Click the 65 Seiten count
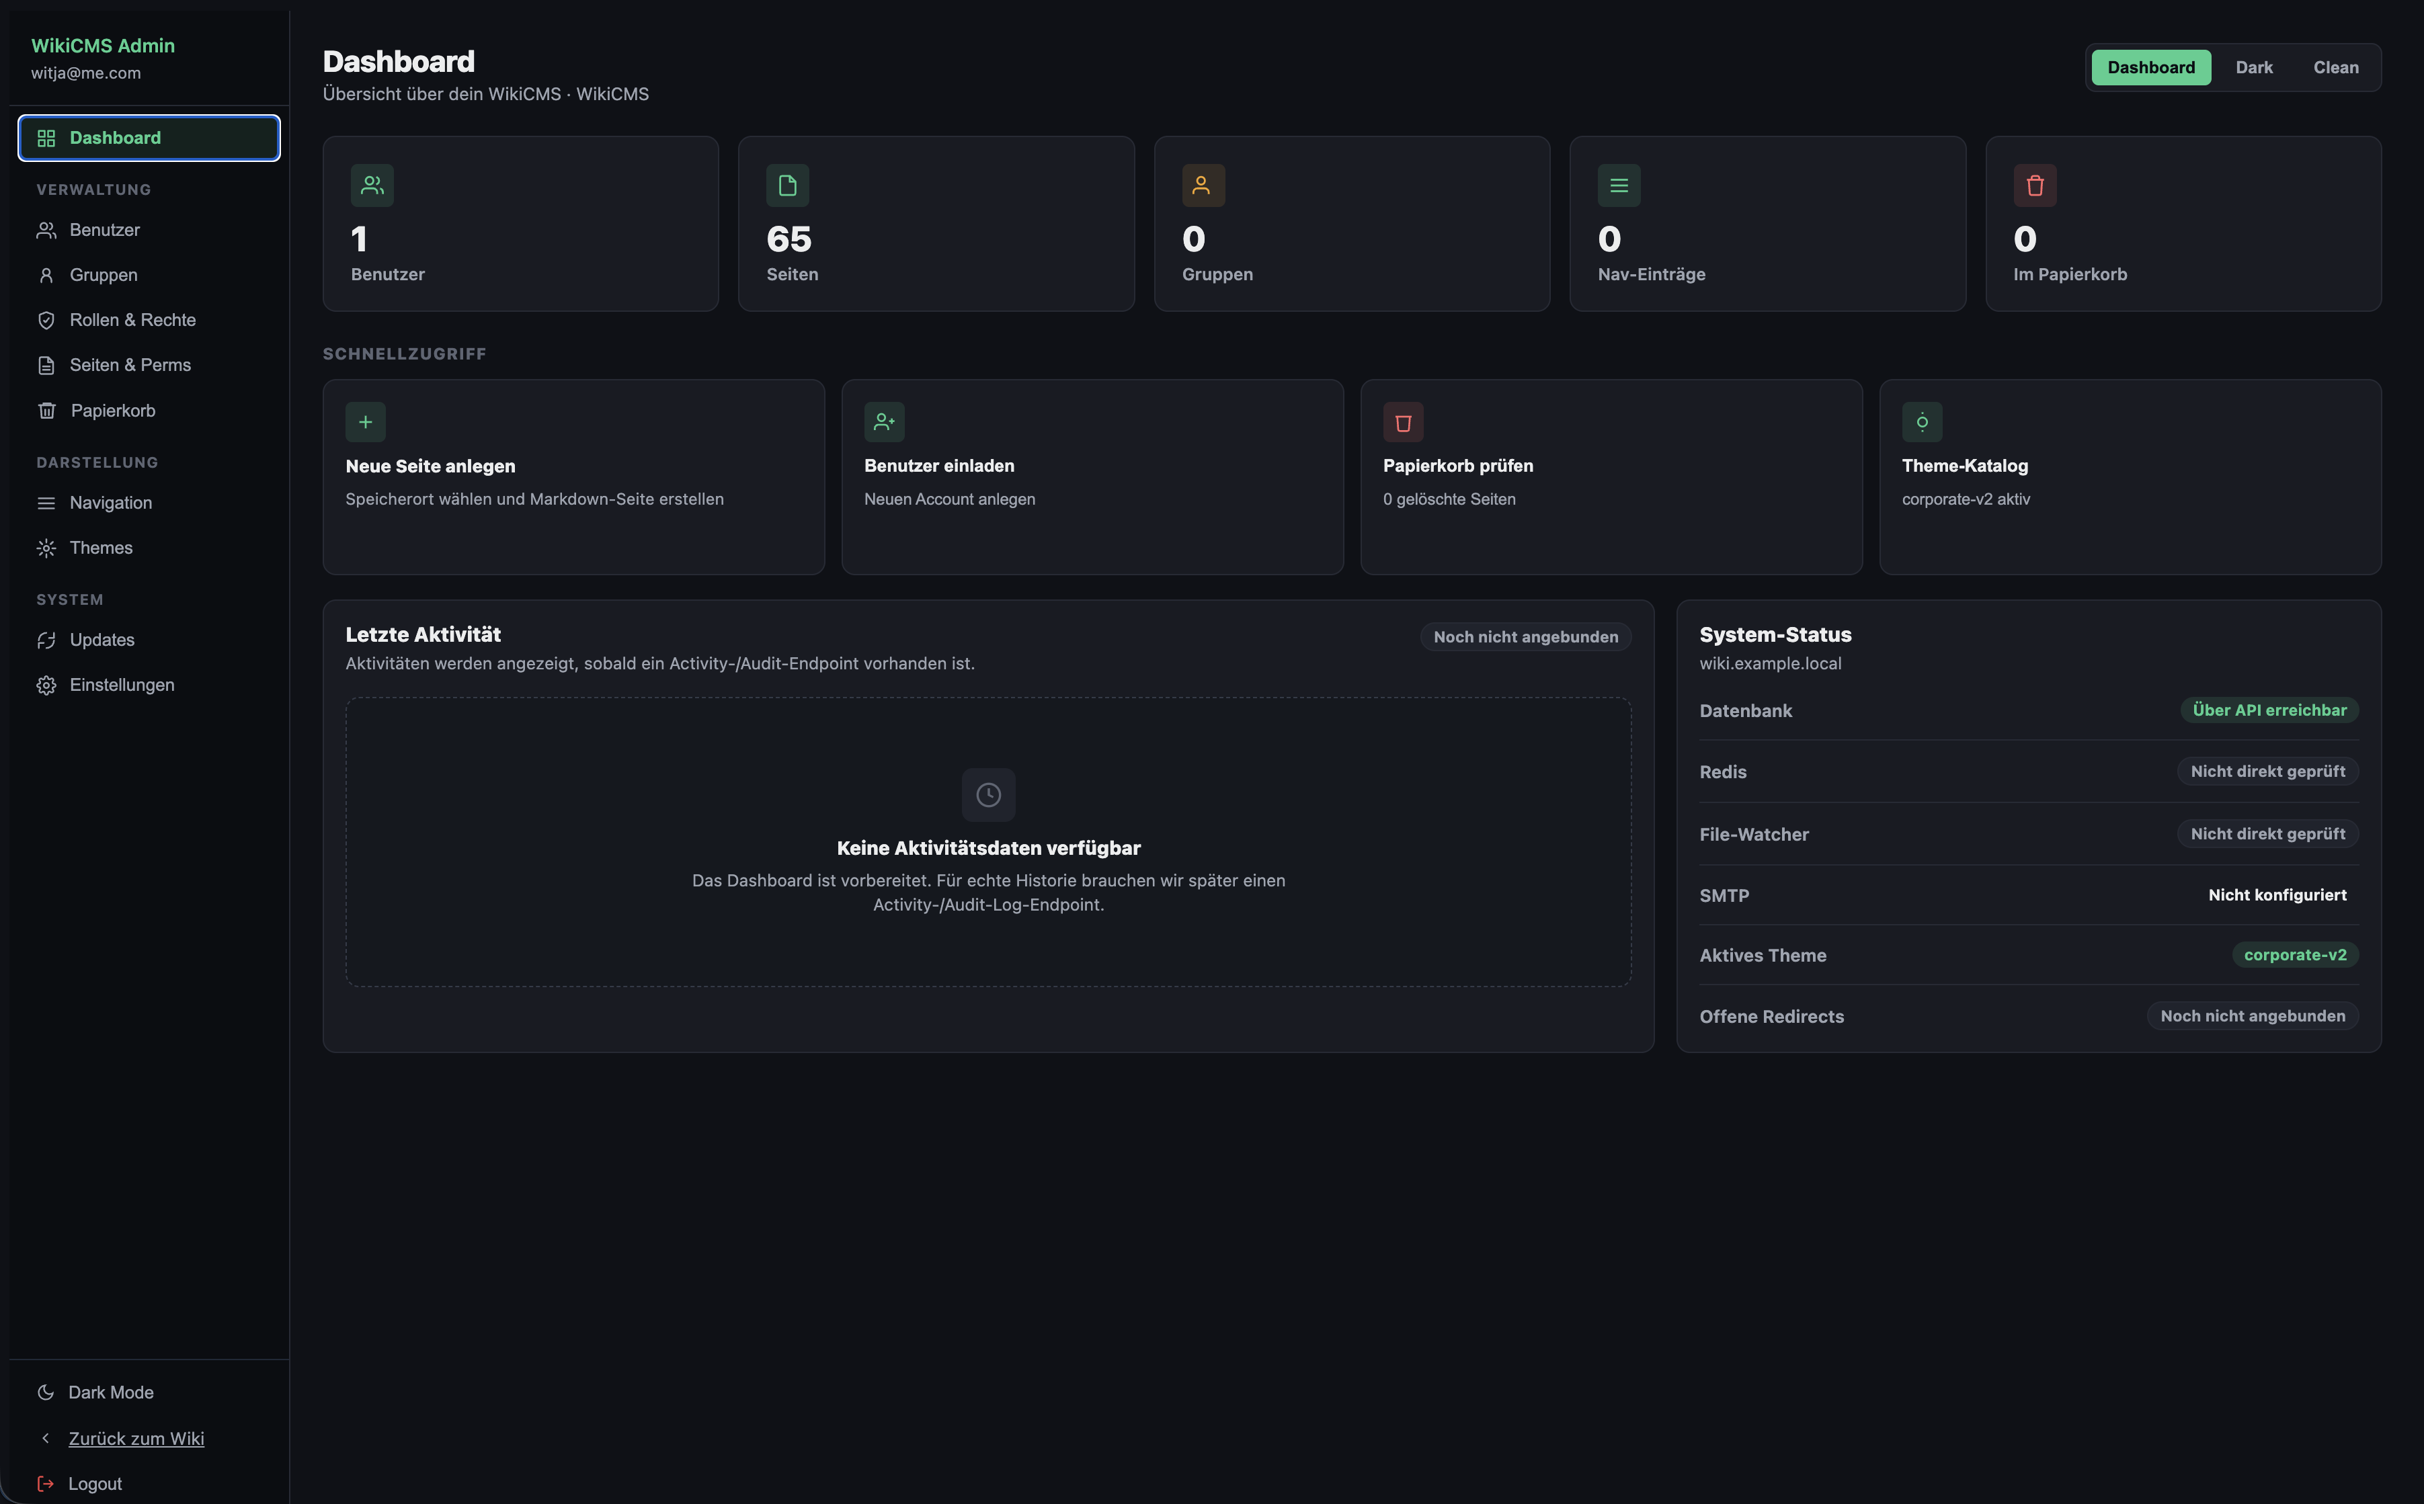Image resolution: width=2424 pixels, height=1504 pixels. pos(789,240)
